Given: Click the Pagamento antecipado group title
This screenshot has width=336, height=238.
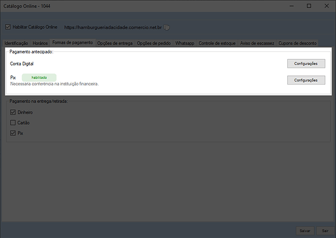Looking at the screenshot, I should pyautogui.click(x=31, y=52).
